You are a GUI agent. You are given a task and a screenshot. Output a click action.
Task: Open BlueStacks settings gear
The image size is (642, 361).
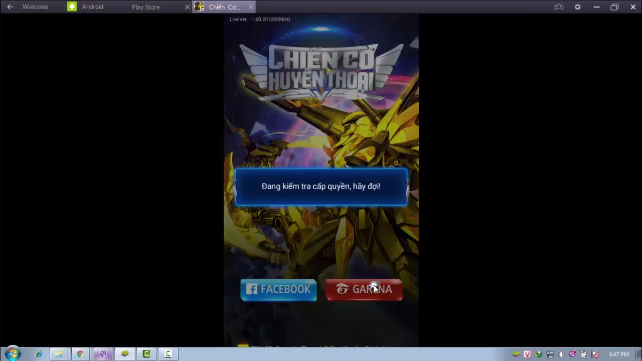tap(578, 7)
